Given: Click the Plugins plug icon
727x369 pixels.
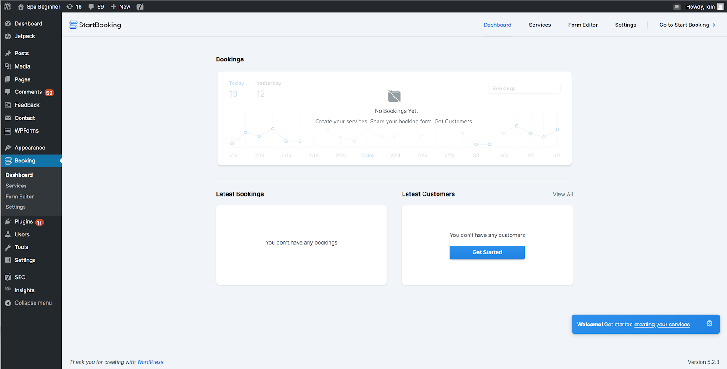Looking at the screenshot, I should [8, 221].
